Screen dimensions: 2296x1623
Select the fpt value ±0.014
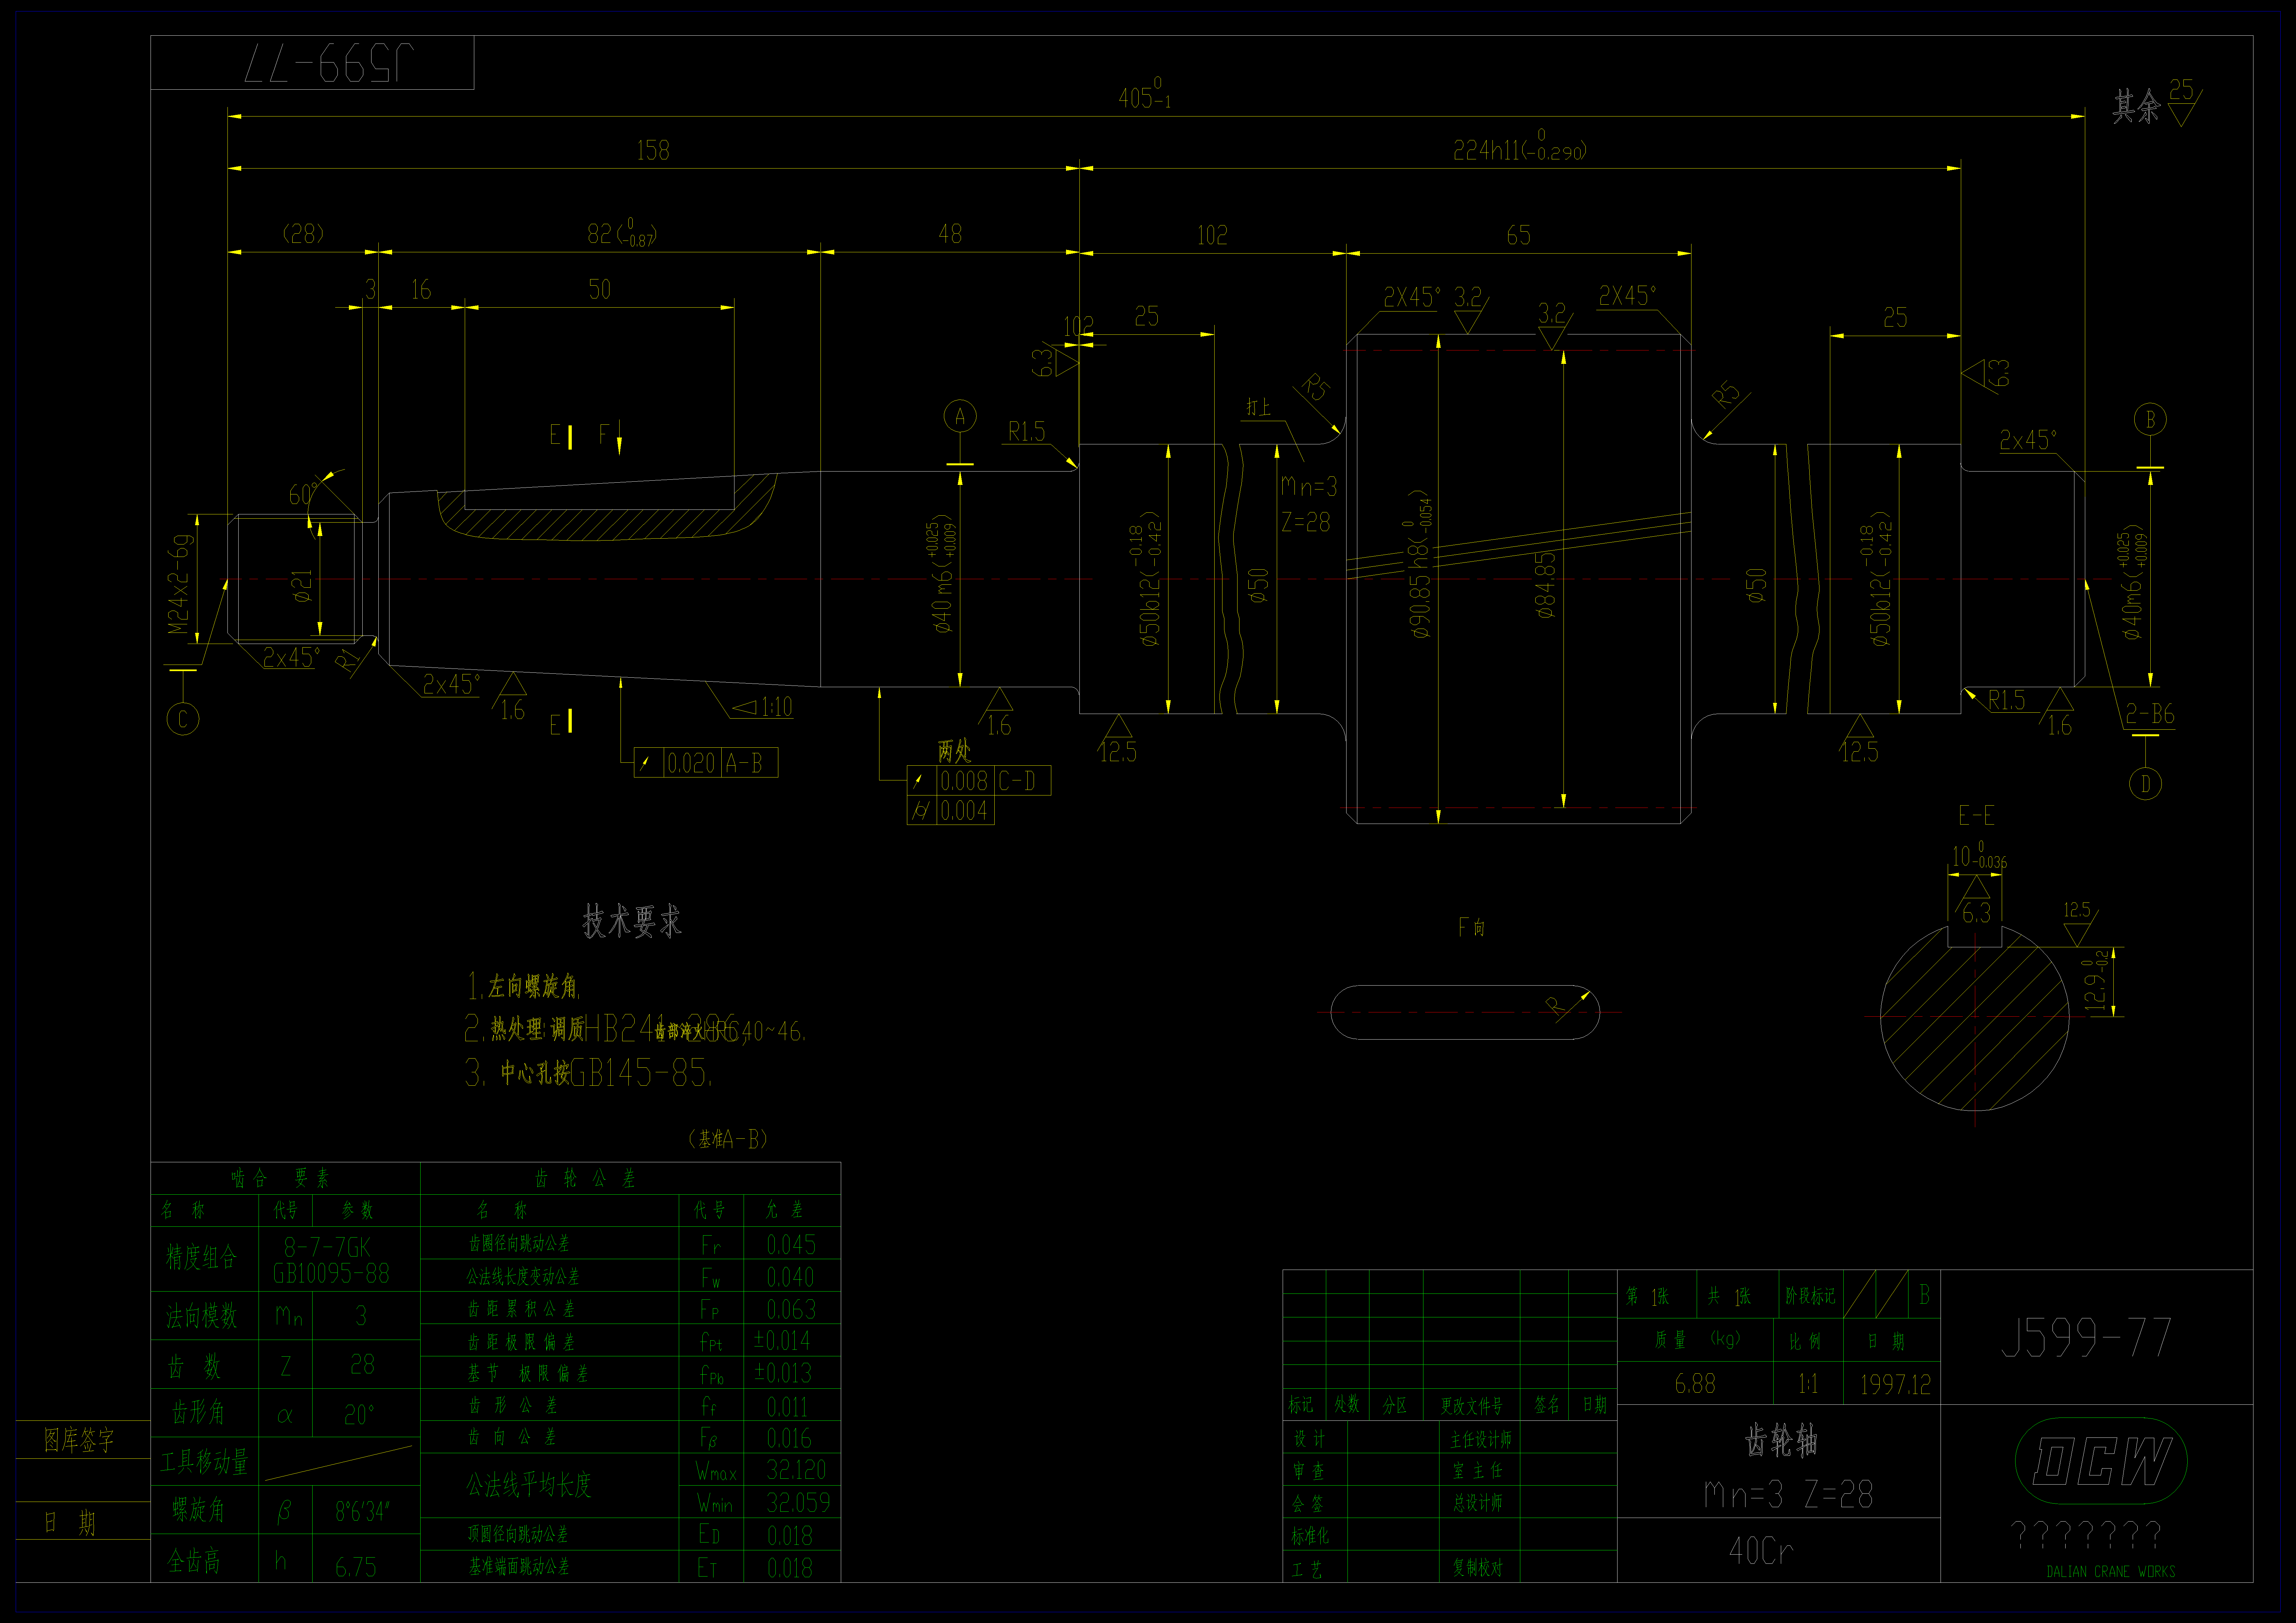(782, 1341)
